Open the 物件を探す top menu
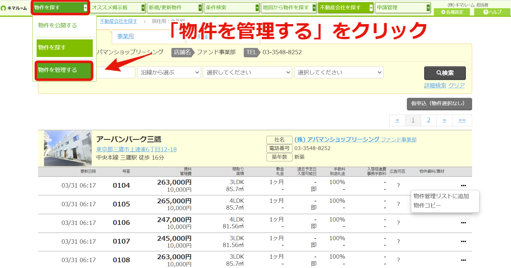Viewport: 511px width, 268px height. (x=60, y=8)
